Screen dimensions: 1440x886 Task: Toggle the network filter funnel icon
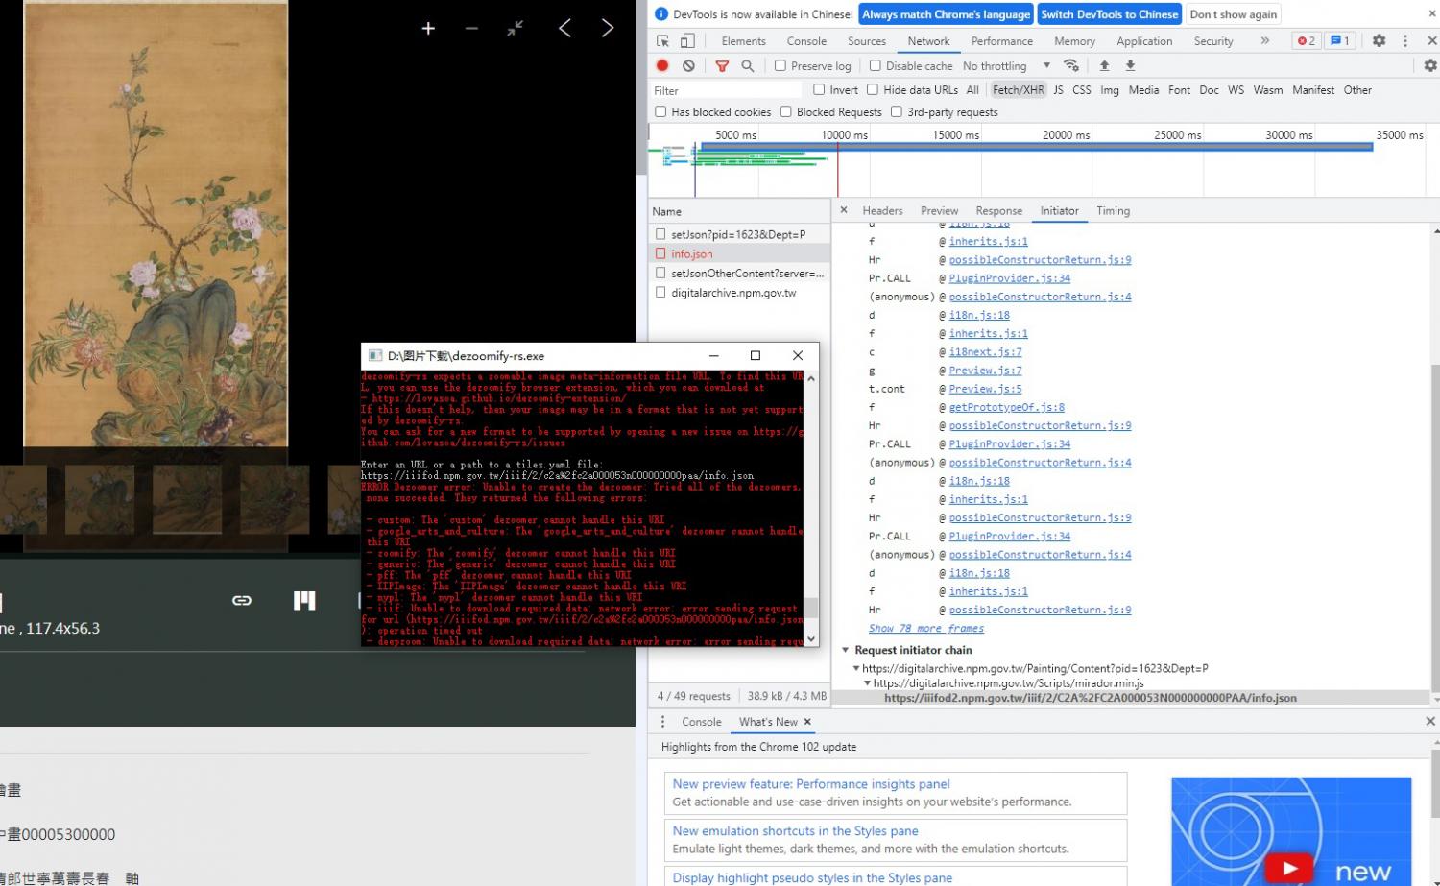point(722,65)
